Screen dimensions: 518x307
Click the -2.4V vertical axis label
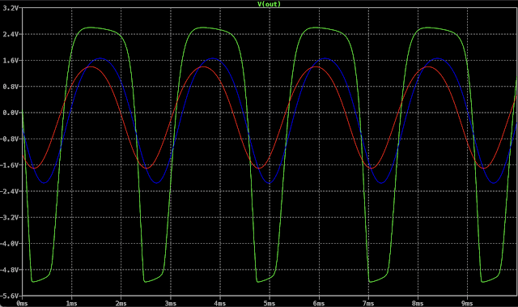9,191
